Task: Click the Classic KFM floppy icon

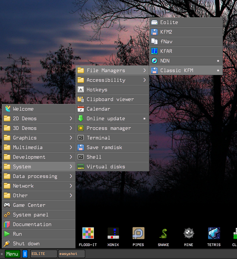Action: tap(155, 70)
